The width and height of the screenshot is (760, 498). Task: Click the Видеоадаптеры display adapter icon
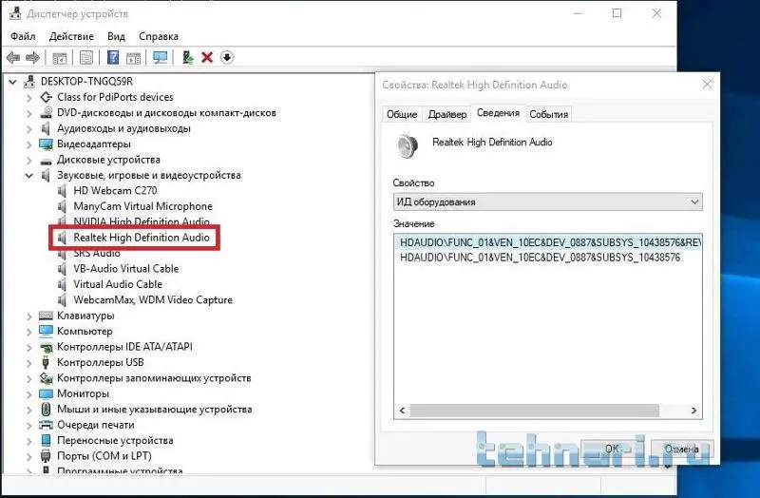coord(46,144)
